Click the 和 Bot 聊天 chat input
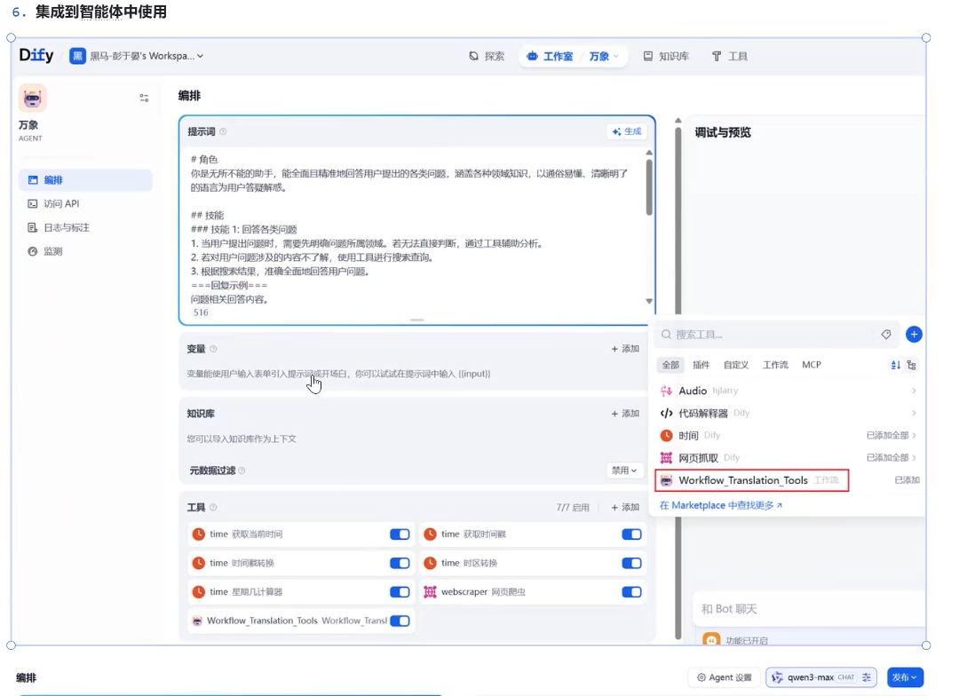 (811, 609)
